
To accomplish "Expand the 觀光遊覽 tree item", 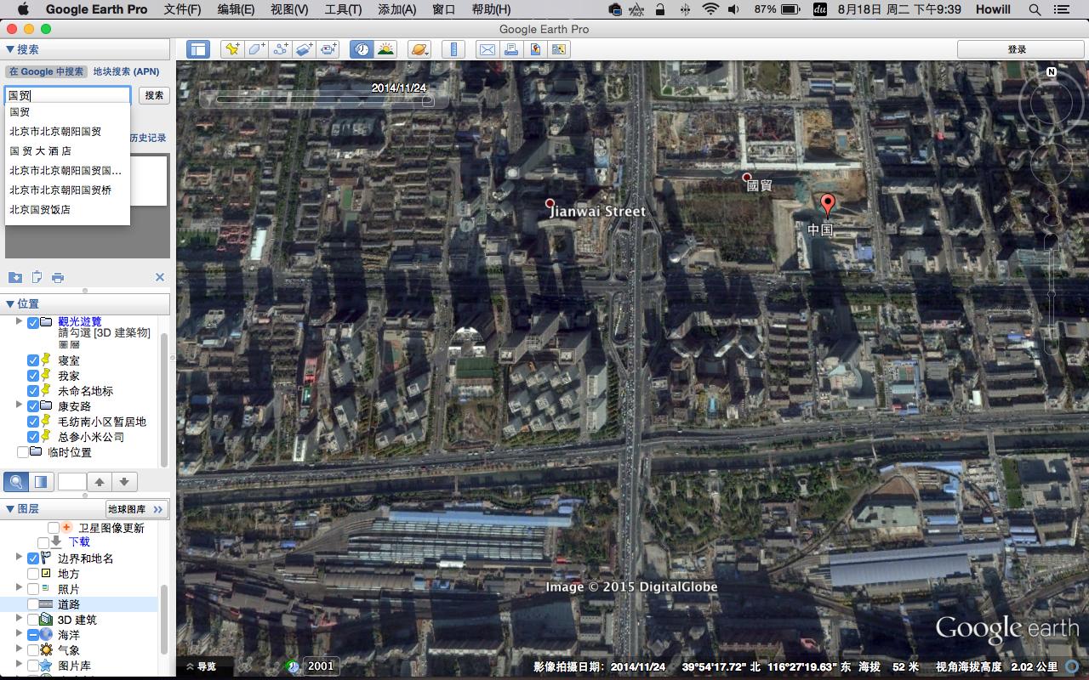I will pos(20,322).
